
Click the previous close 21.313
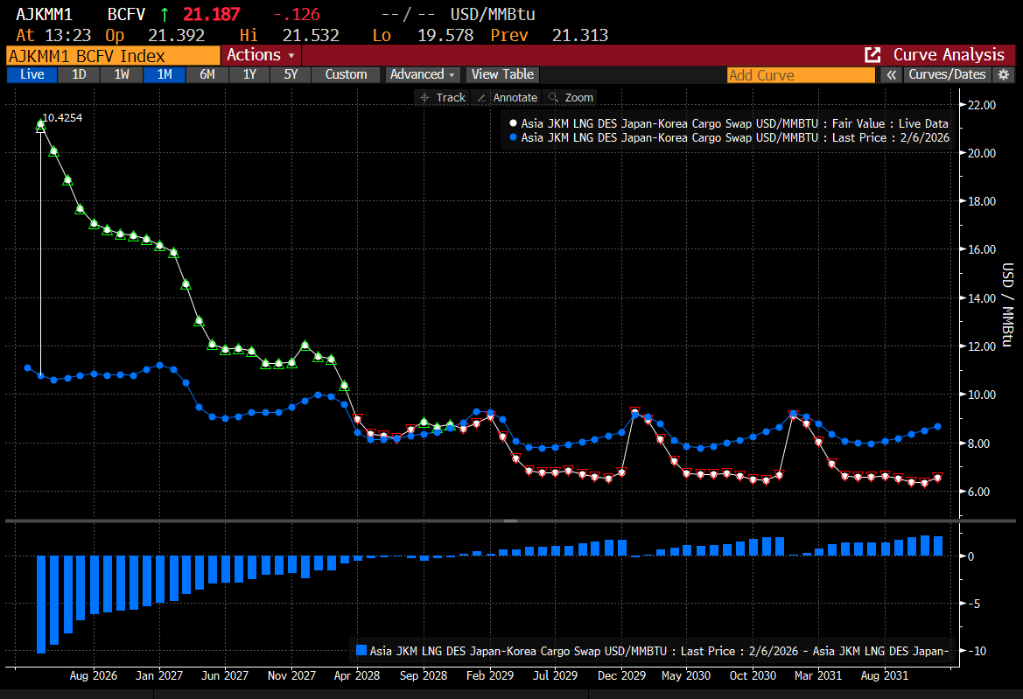point(580,35)
